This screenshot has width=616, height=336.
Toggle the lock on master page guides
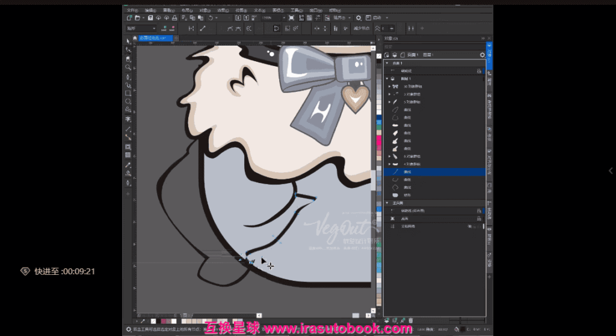479,211
